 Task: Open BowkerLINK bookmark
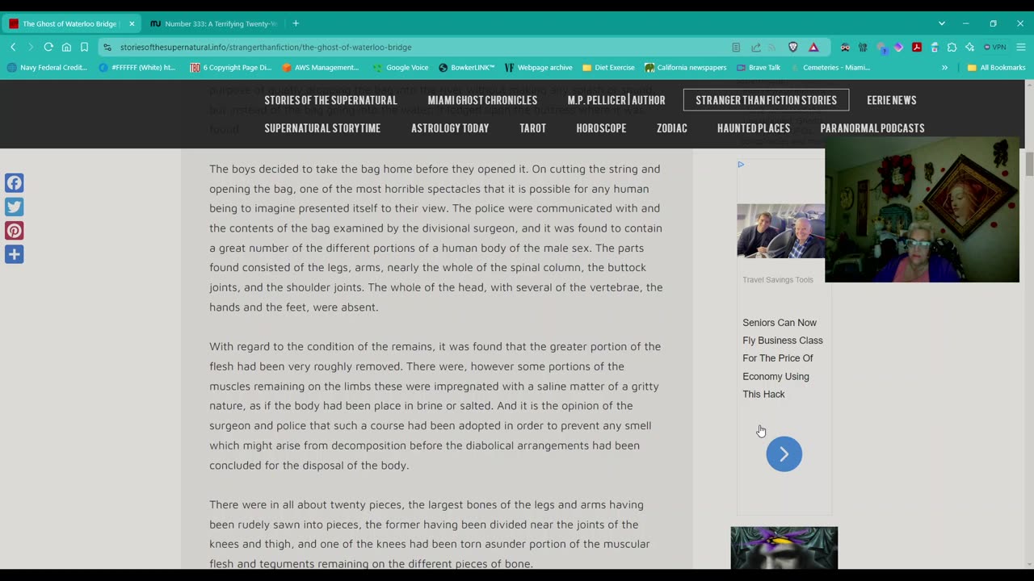tap(466, 68)
